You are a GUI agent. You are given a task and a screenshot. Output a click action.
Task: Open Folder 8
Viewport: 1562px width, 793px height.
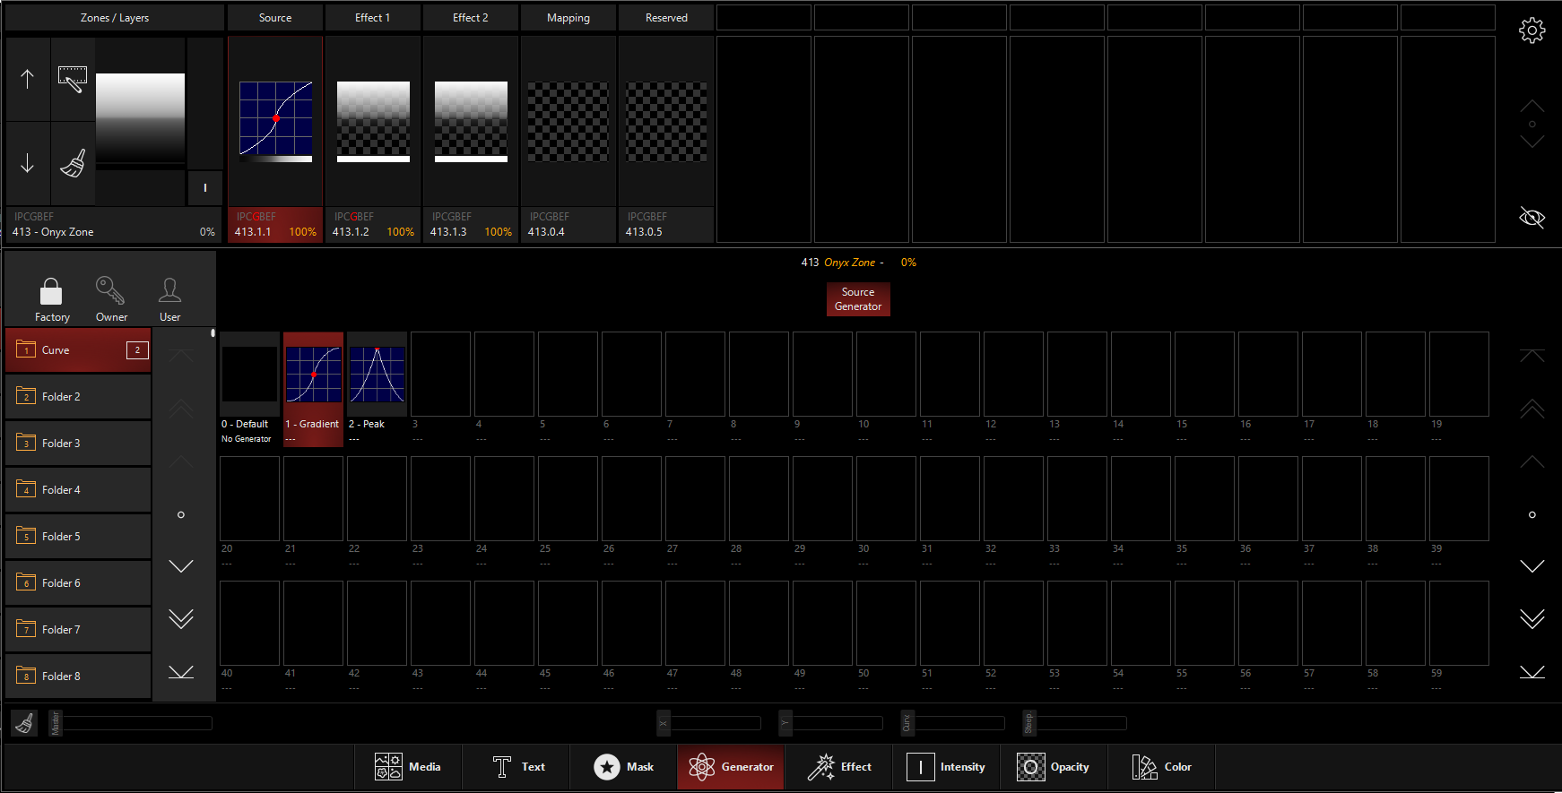(x=78, y=677)
